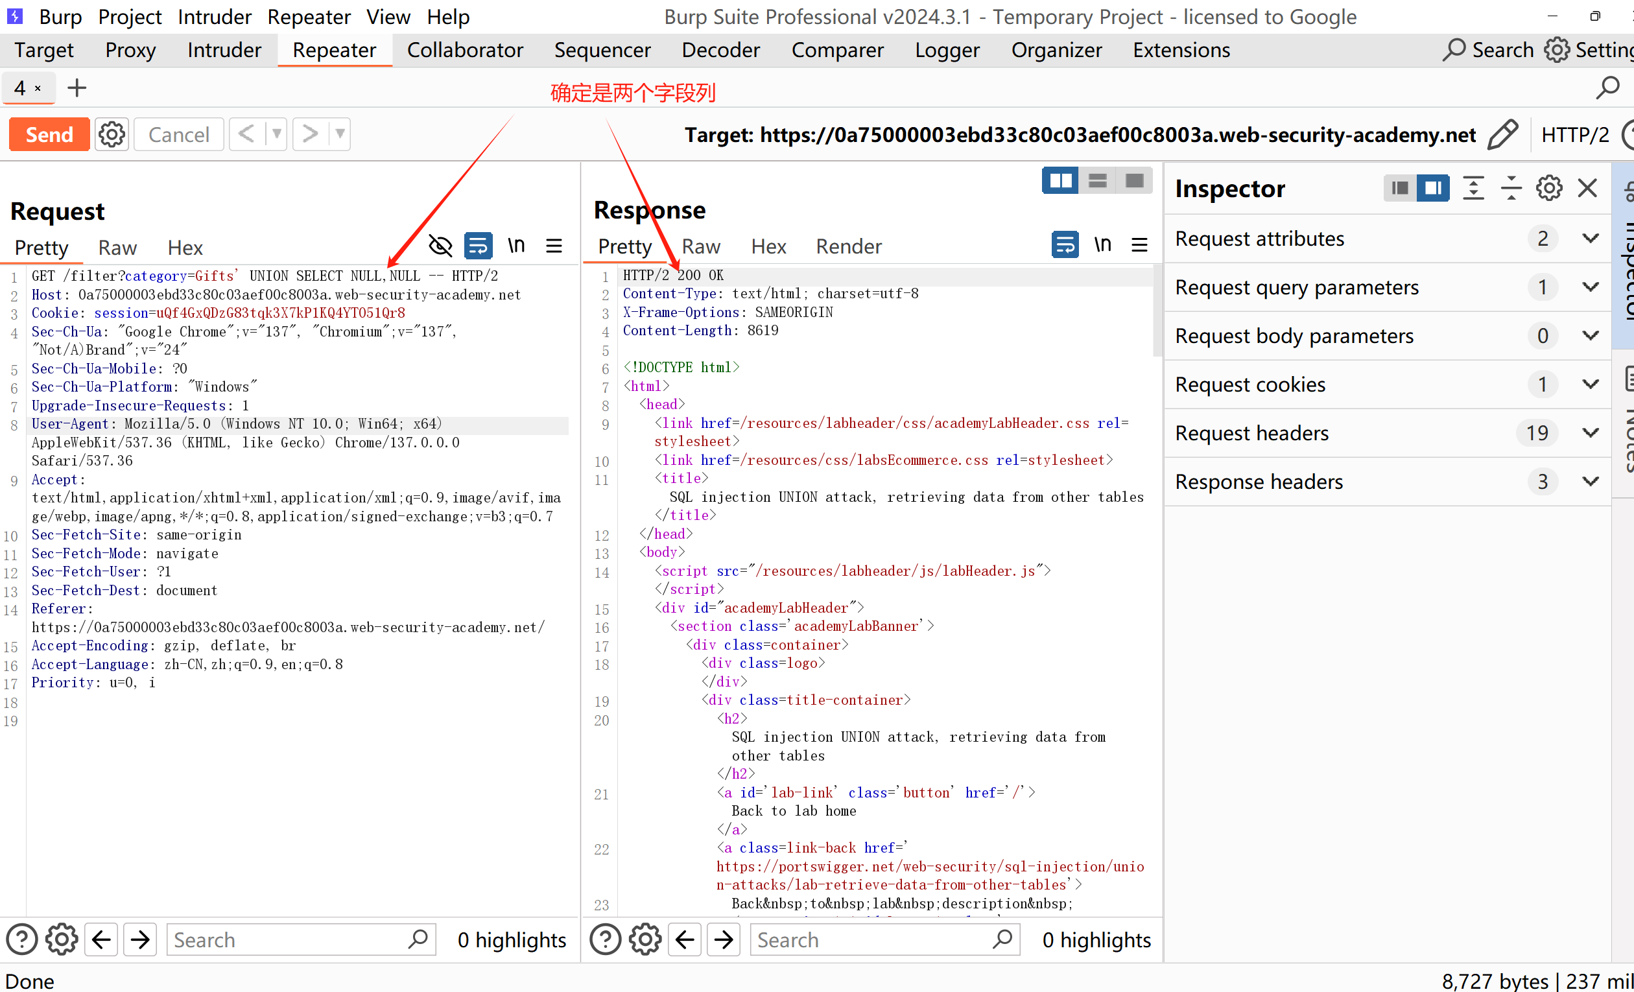The height and width of the screenshot is (992, 1634).
Task: Switch to the Collaborator tab
Action: 464,51
